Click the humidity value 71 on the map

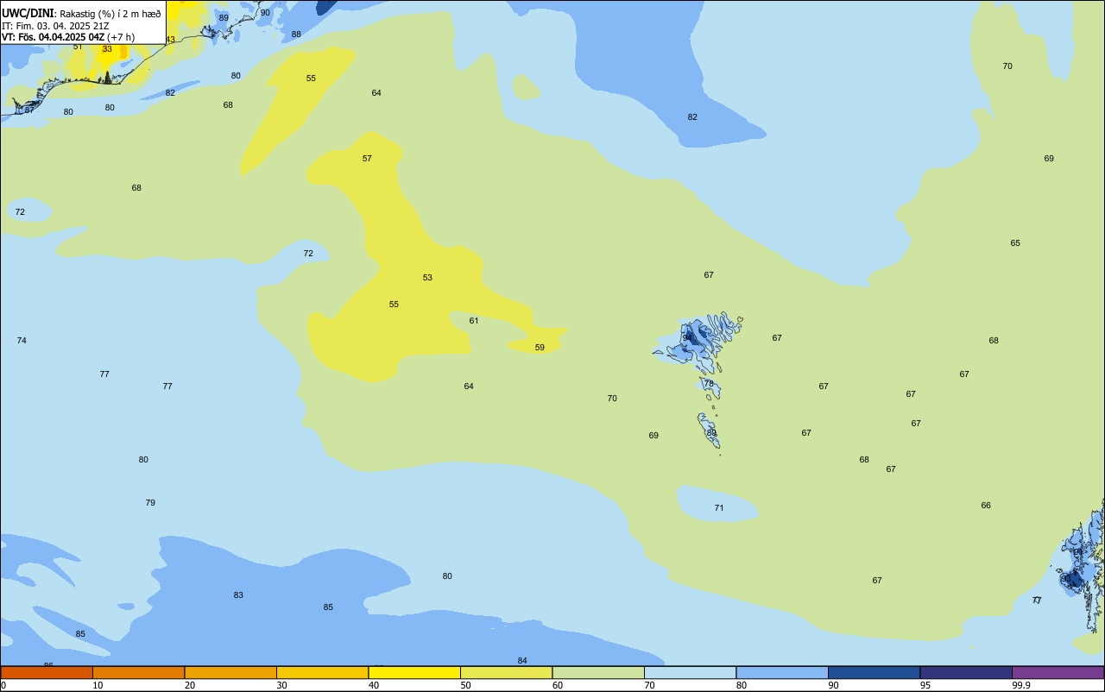[719, 508]
